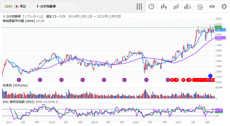Select the D dividend marker for March 2018
Viewport: 230px width, 126px height.
pyautogui.click(x=61, y=80)
